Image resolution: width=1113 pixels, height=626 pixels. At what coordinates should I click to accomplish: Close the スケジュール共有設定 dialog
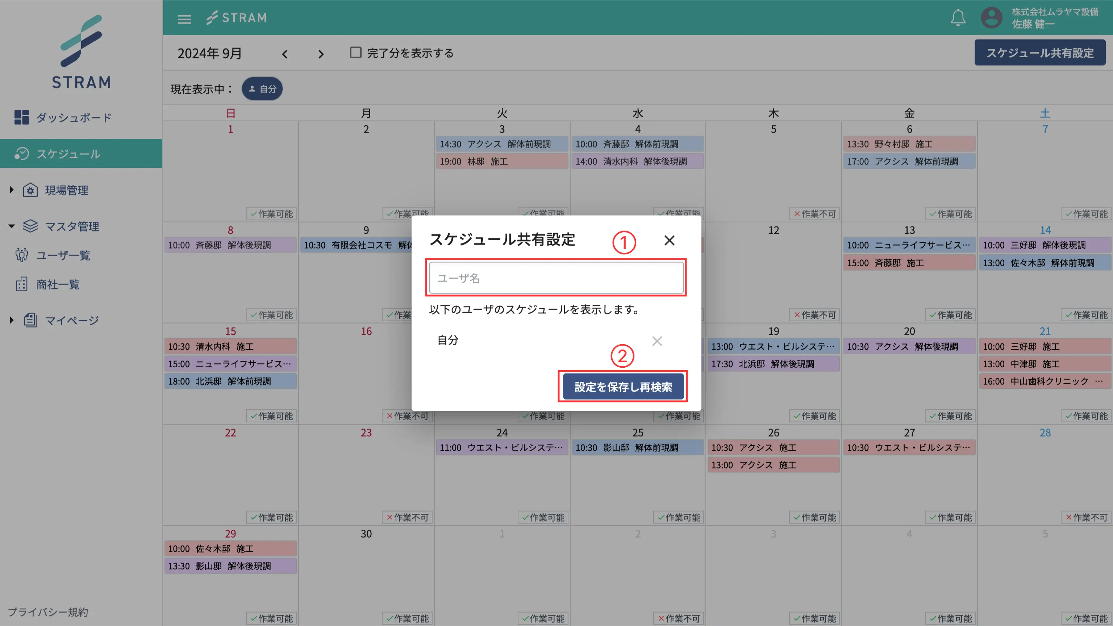[x=669, y=240]
